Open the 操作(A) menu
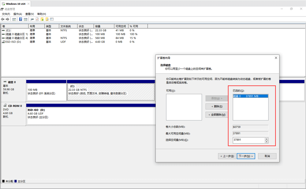 pyautogui.click(x=18, y=14)
